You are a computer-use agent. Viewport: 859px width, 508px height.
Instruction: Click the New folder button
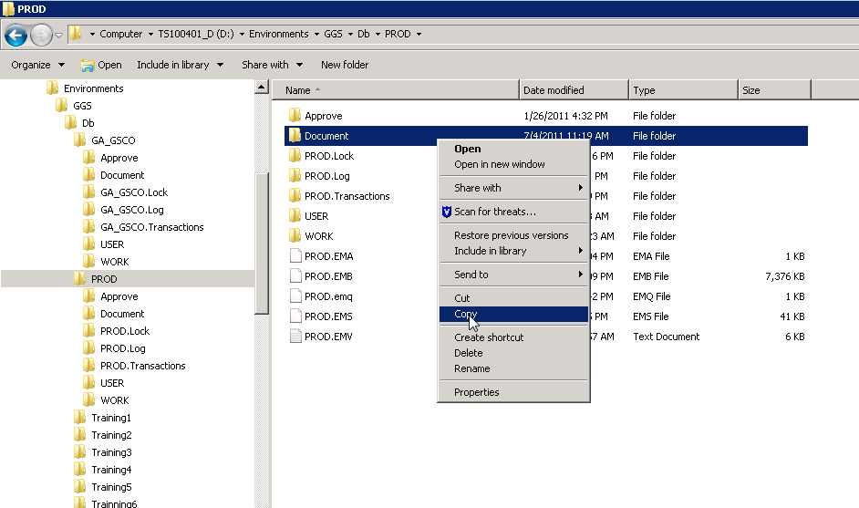coord(345,65)
